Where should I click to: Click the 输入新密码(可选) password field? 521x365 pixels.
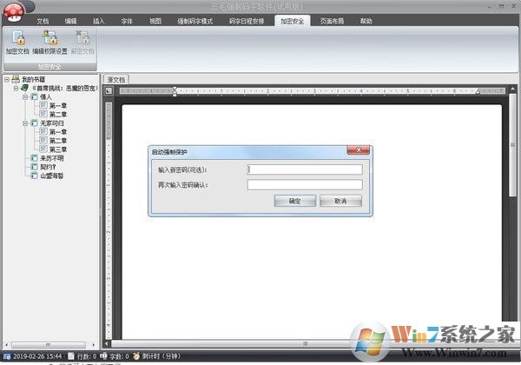coord(305,169)
